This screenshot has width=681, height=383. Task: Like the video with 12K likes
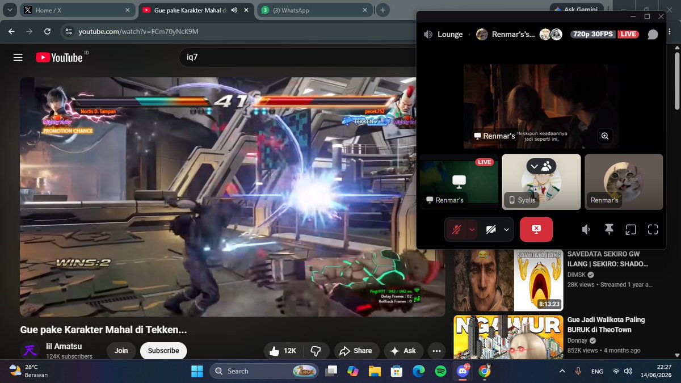coord(283,351)
